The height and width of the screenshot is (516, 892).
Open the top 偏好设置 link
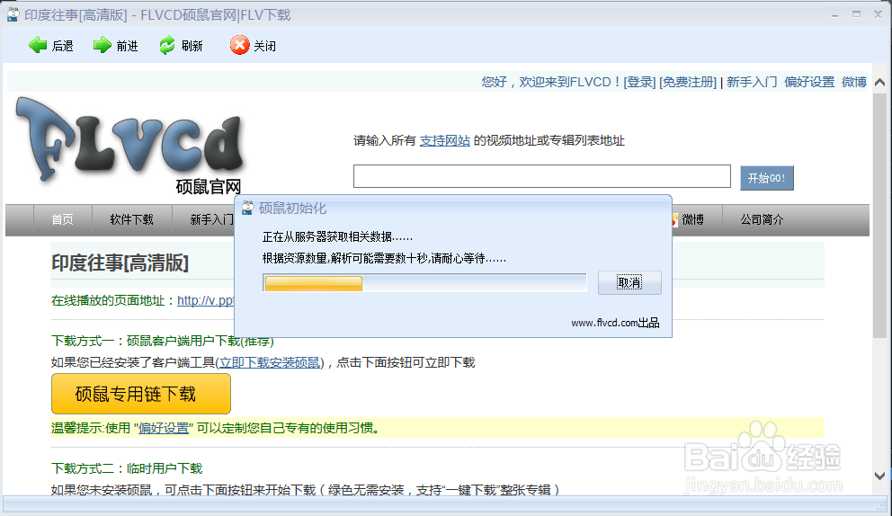click(x=809, y=82)
